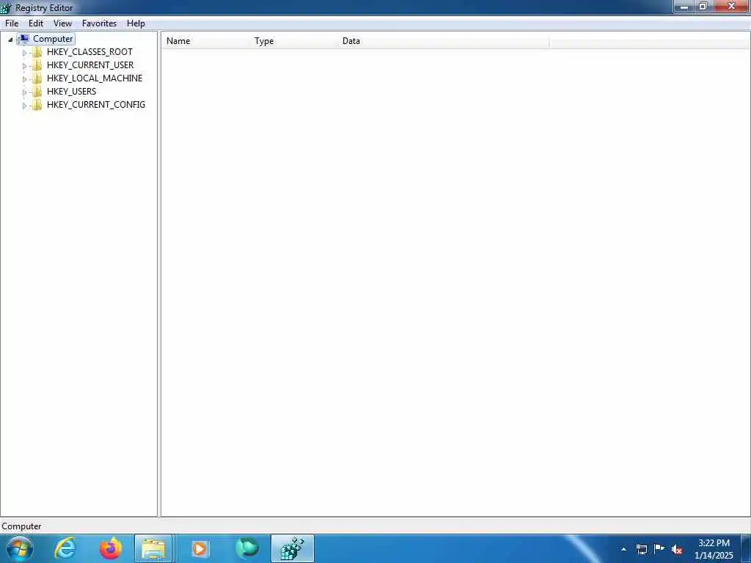Screen dimensions: 751x563
Task: Click the Computer icon in the tree
Action: [x=24, y=39]
